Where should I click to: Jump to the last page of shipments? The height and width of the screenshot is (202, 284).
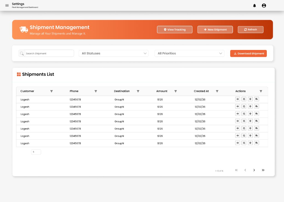click(263, 170)
